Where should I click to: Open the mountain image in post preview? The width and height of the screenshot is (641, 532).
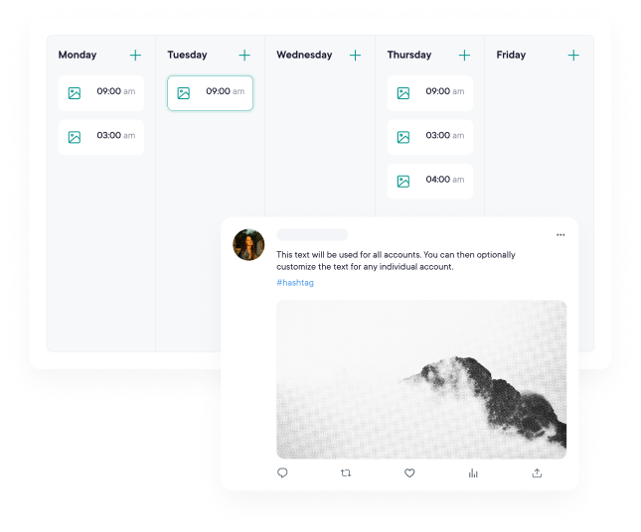pyautogui.click(x=421, y=380)
